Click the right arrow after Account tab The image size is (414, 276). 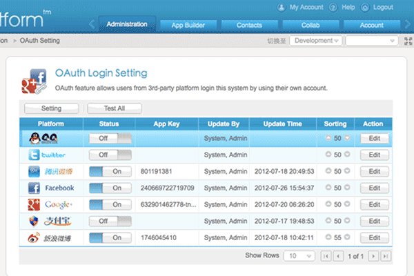point(407,25)
